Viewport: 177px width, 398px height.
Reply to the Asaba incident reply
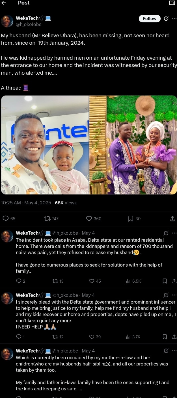coord(19,281)
